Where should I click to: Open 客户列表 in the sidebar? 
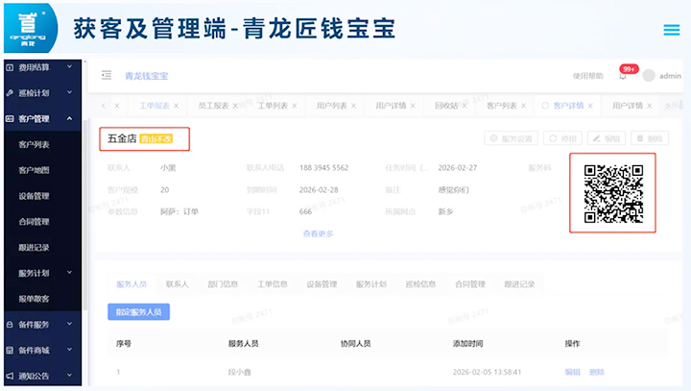point(34,145)
